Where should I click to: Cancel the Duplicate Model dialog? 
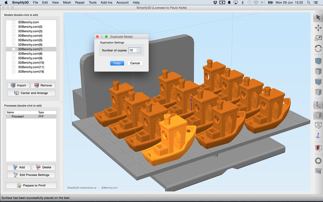(135, 63)
